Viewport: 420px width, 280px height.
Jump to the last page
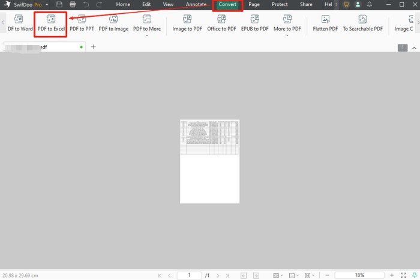227,275
